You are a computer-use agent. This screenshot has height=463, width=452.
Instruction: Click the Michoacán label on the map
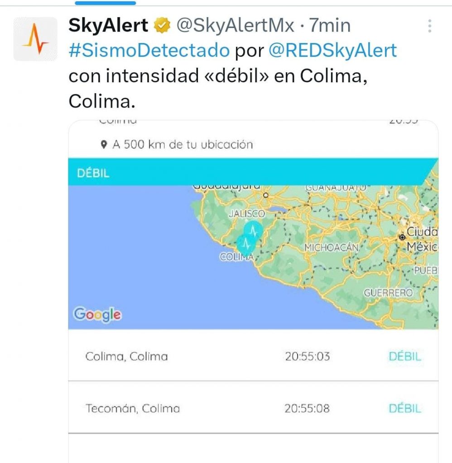pyautogui.click(x=332, y=247)
